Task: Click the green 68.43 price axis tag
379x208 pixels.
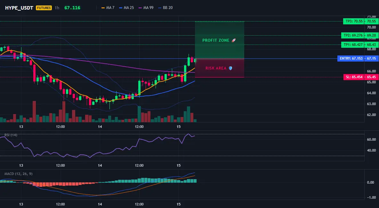Action: (x=372, y=45)
